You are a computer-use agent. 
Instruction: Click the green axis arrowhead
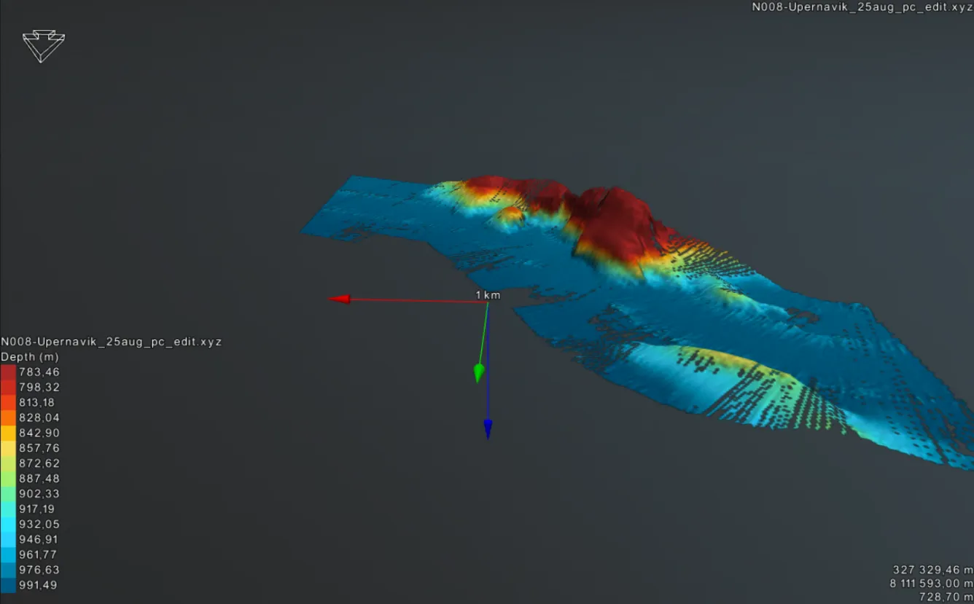tap(479, 373)
